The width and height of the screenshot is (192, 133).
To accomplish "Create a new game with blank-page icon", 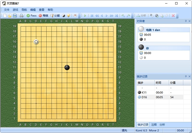I will point(5,16).
